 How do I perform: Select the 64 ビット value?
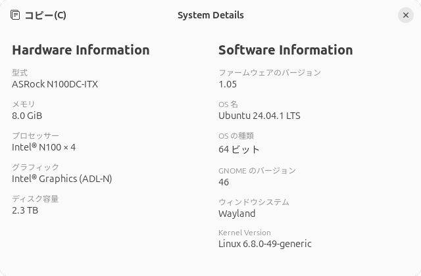point(239,149)
